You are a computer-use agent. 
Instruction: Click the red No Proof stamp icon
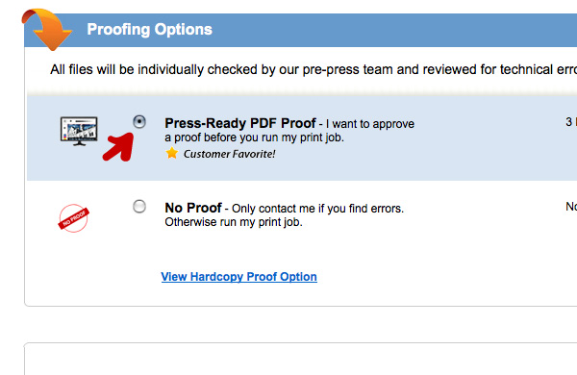coord(74,218)
